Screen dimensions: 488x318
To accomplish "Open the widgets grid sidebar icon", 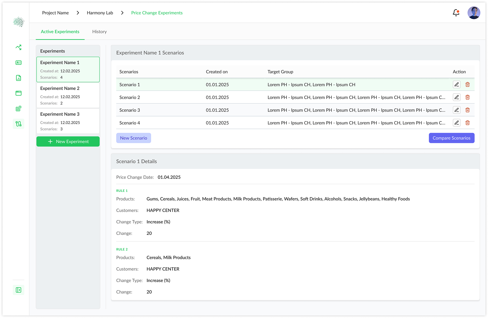I will pyautogui.click(x=19, y=109).
